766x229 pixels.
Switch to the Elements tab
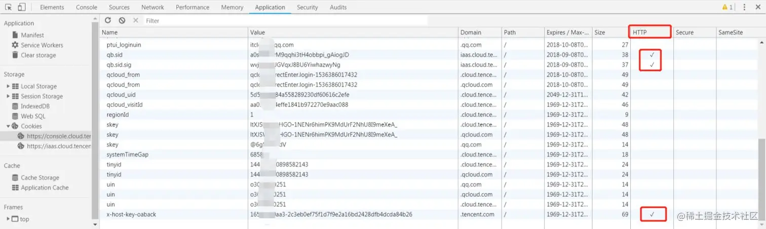pos(52,7)
